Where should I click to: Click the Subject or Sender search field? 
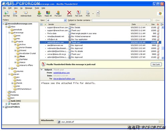tap(121, 20)
